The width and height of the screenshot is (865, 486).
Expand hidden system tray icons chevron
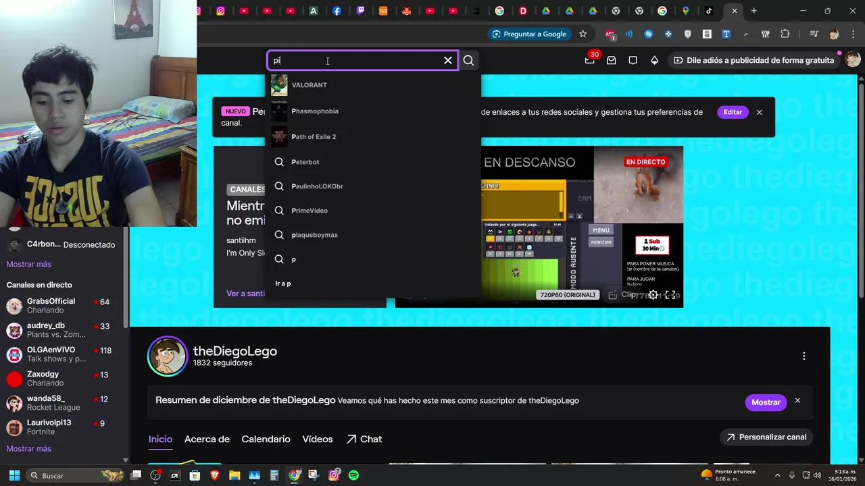click(777, 475)
